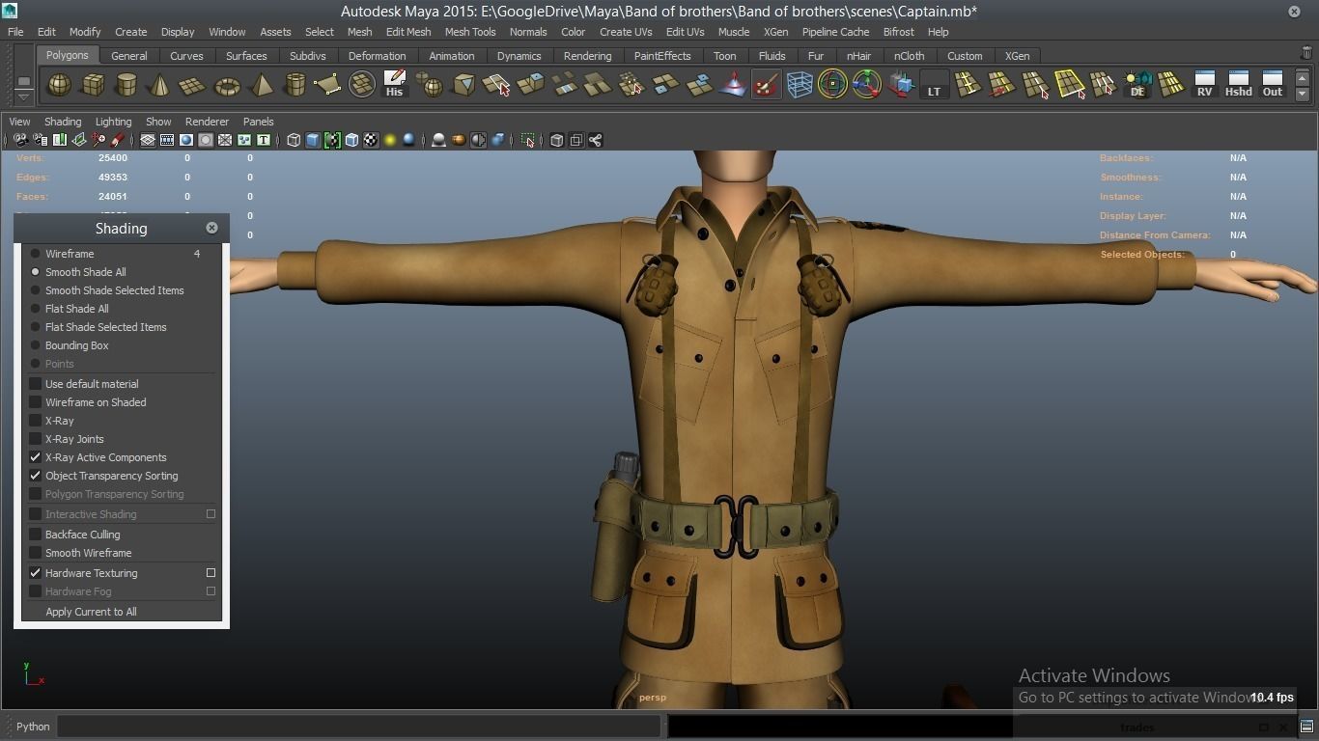
Task: Switch to the nCloth shelf tab
Action: click(909, 56)
